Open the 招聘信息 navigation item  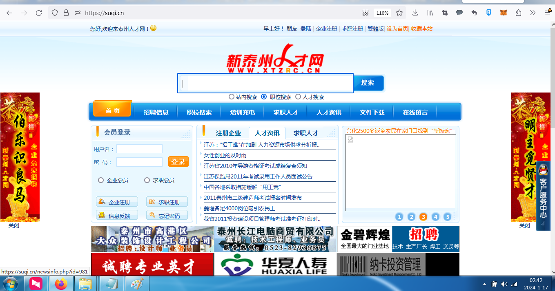click(156, 112)
